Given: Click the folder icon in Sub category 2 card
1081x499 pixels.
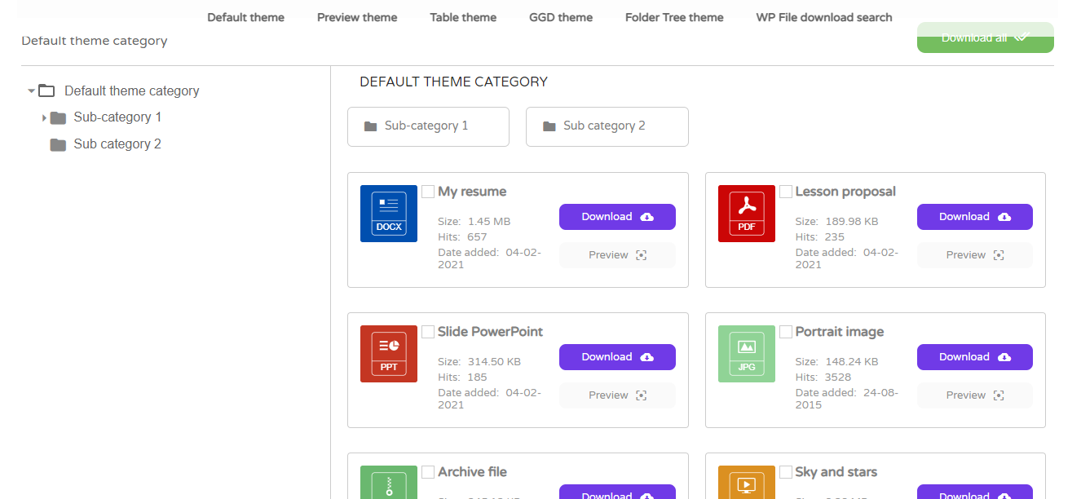Looking at the screenshot, I should [549, 126].
